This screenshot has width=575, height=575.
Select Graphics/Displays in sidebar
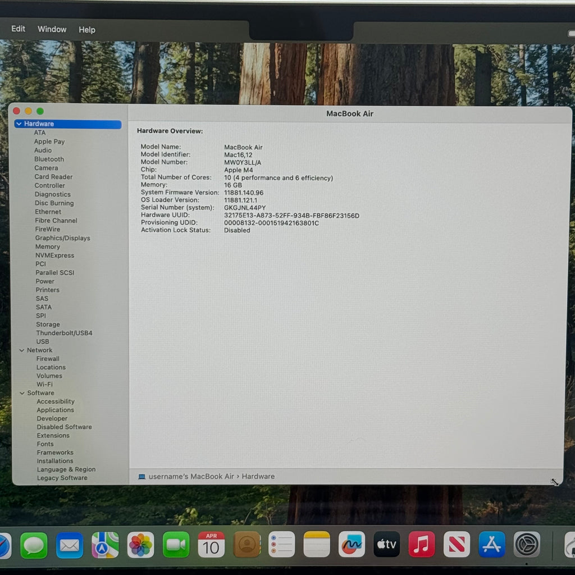[63, 238]
